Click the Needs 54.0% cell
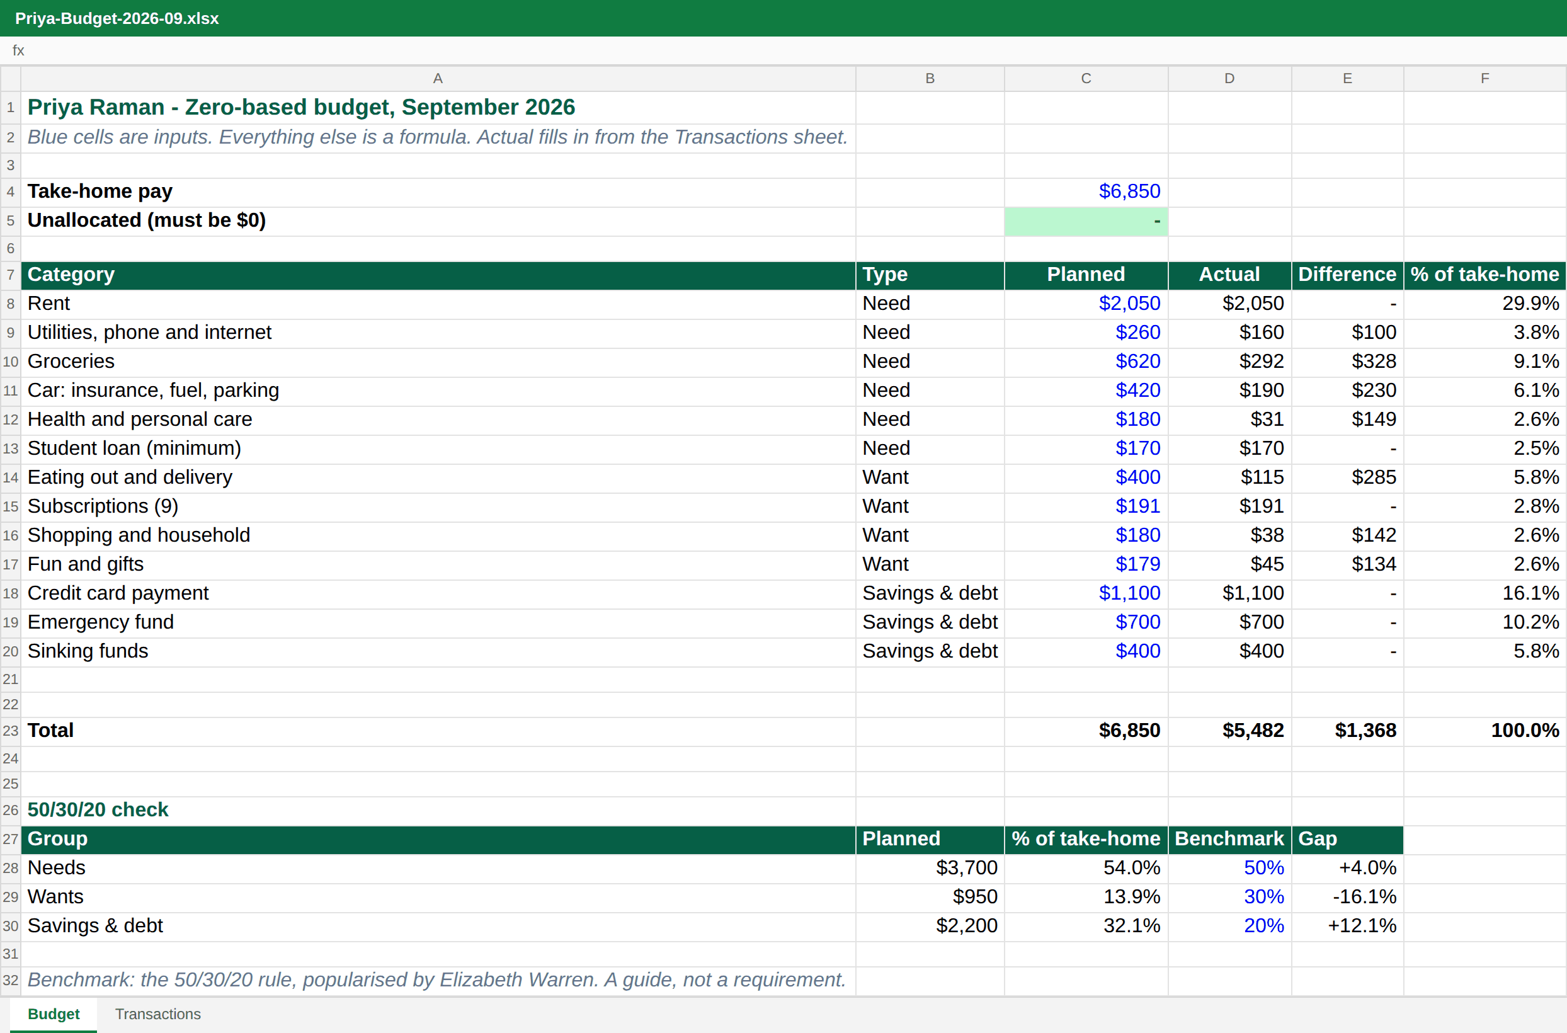 pyautogui.click(x=1086, y=869)
